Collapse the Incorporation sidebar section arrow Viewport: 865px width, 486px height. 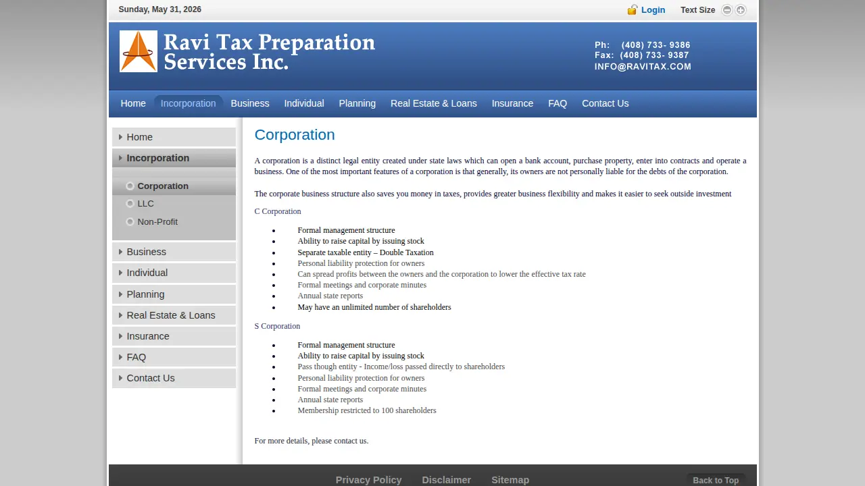pos(120,158)
